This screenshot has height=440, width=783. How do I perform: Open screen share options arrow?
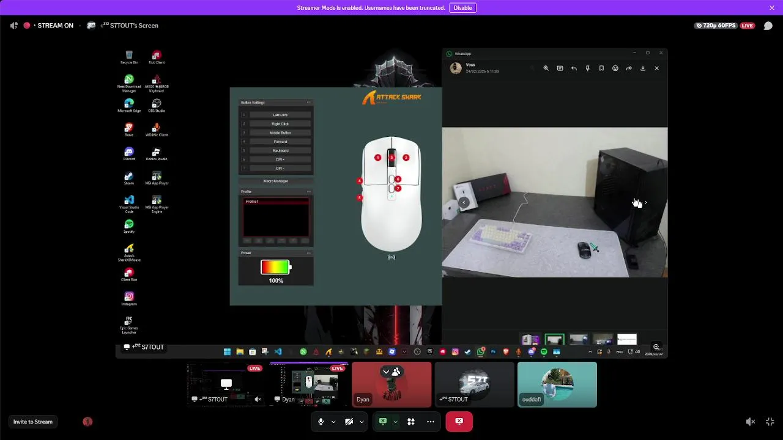coord(395,422)
